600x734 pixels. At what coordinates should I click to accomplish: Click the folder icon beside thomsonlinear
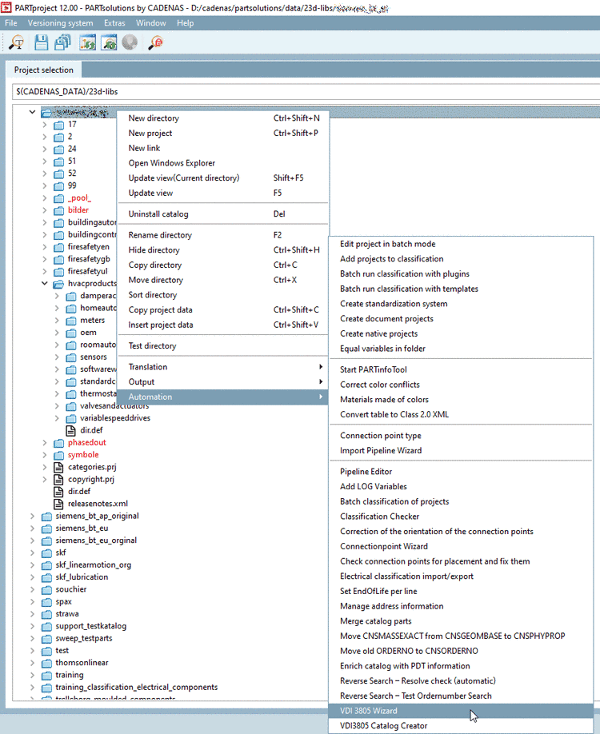point(46,663)
